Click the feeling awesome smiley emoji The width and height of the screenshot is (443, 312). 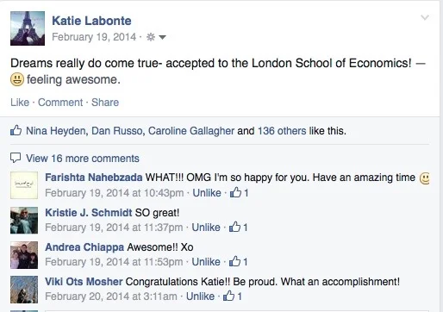pos(17,79)
